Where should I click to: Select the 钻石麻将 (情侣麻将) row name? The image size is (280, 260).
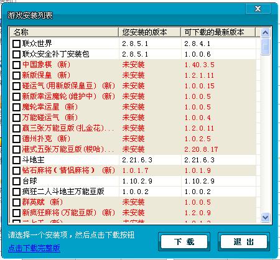point(58,170)
